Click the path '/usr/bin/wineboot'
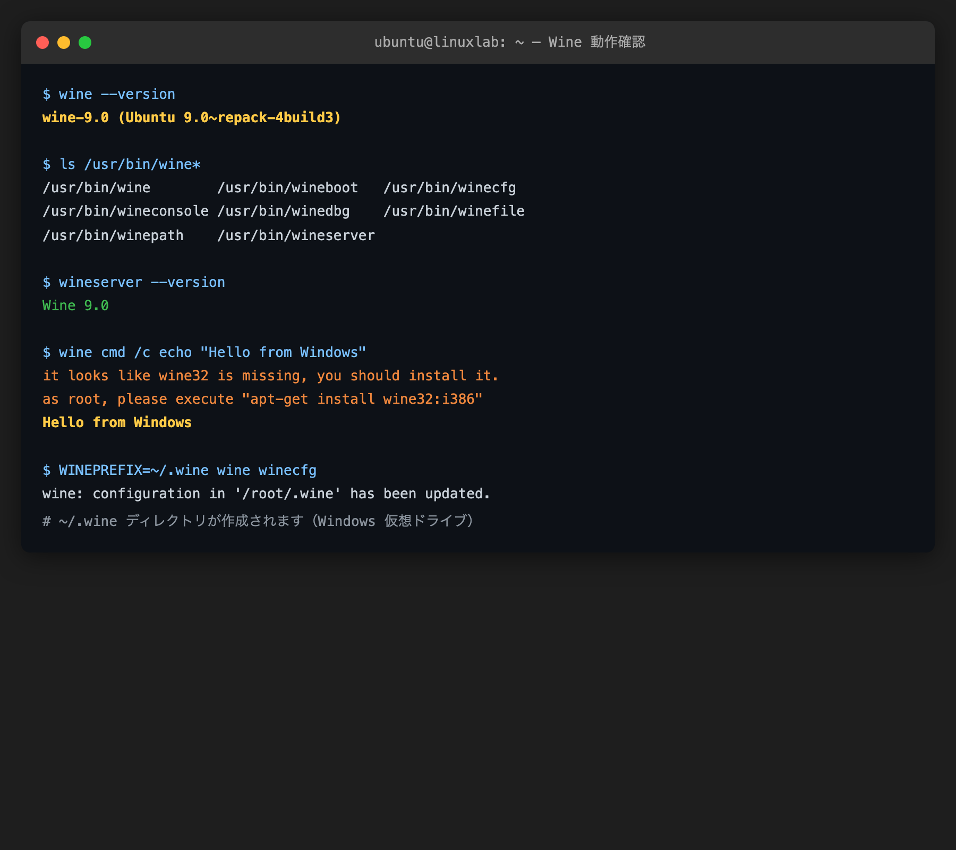Screen dimensions: 956x850 coord(288,188)
